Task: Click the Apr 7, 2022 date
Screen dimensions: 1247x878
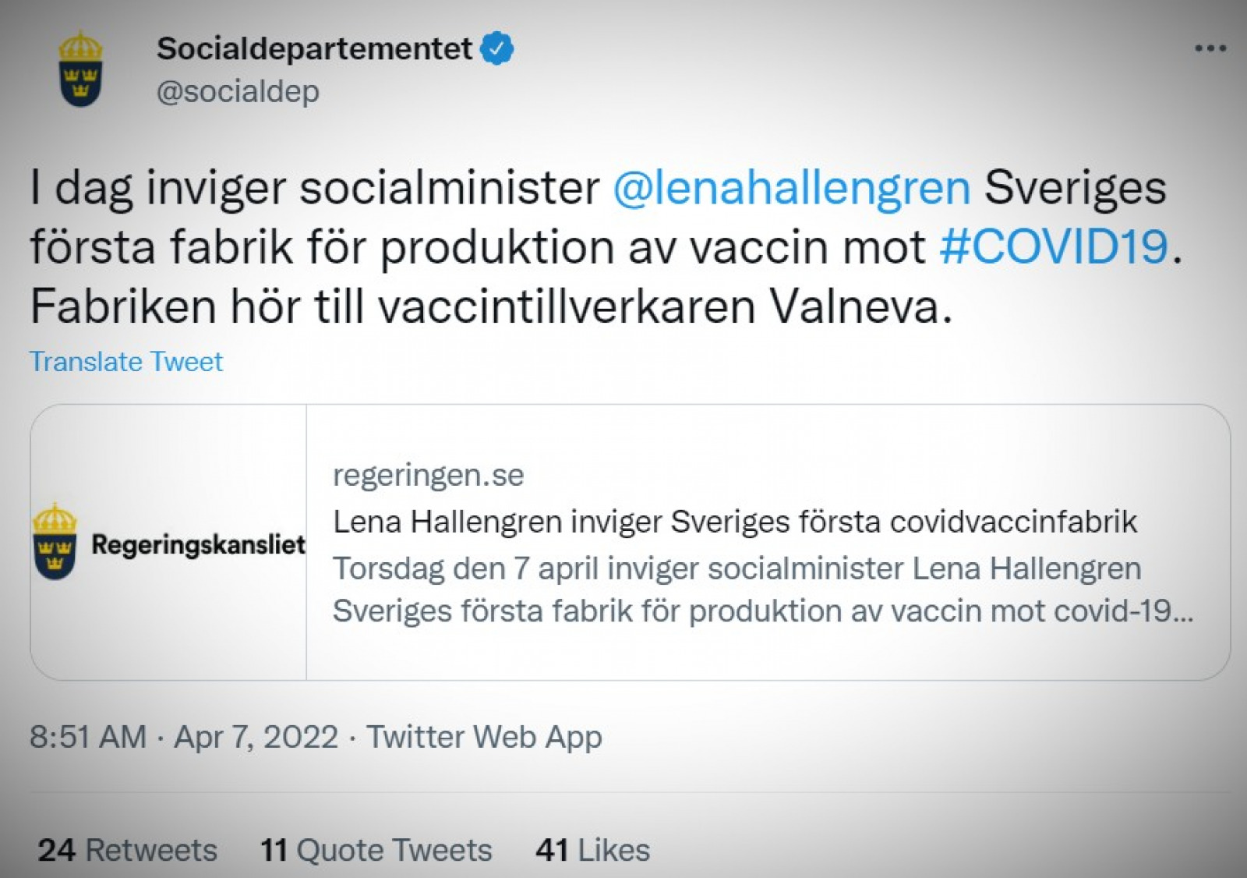Action: 256,737
